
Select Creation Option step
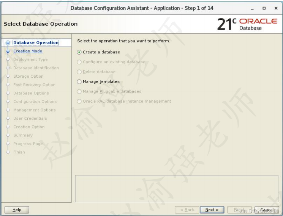click(x=29, y=127)
